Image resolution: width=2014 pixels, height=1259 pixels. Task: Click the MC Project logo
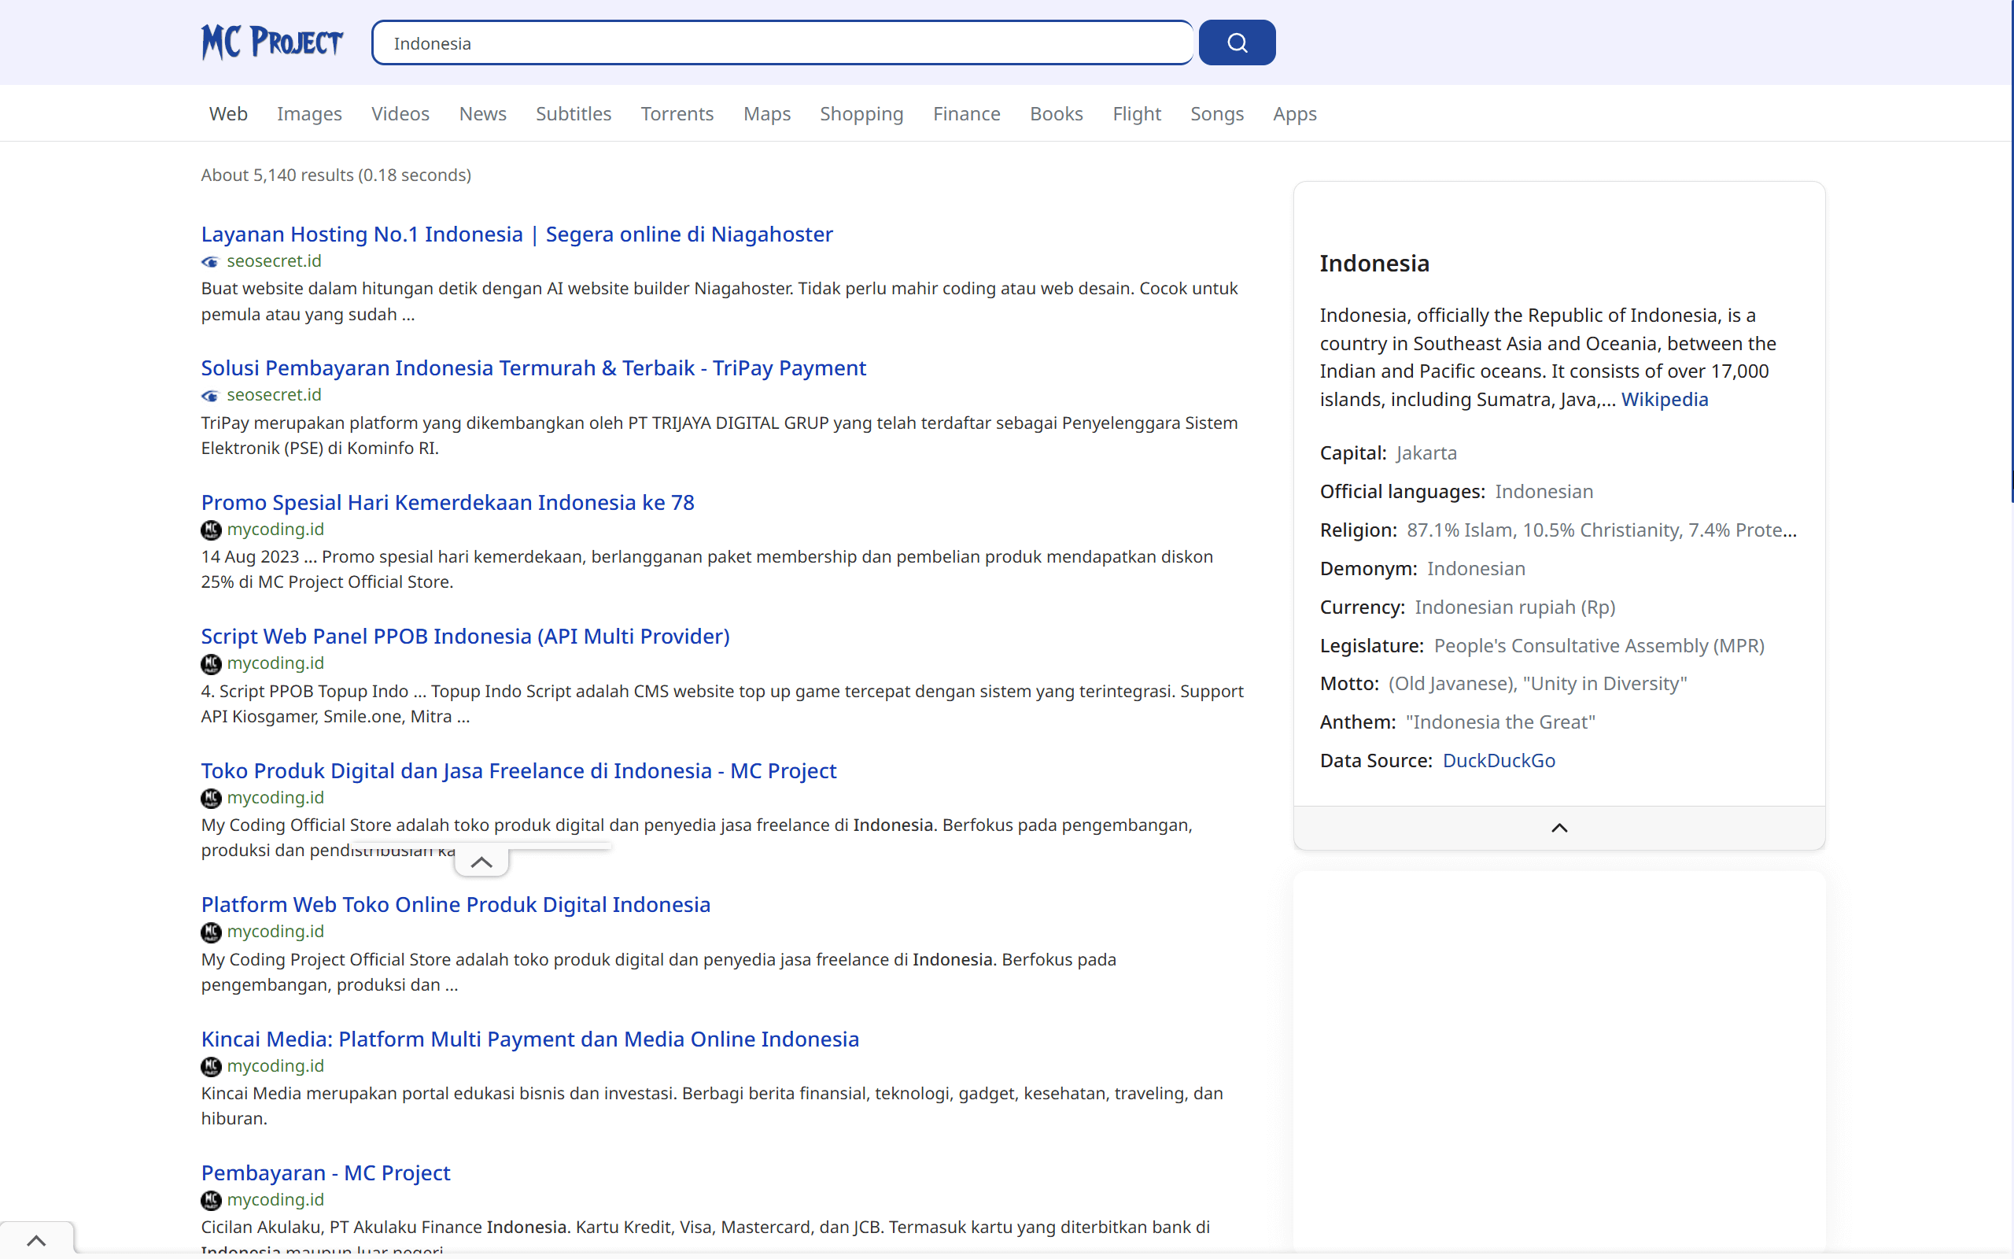tap(271, 42)
